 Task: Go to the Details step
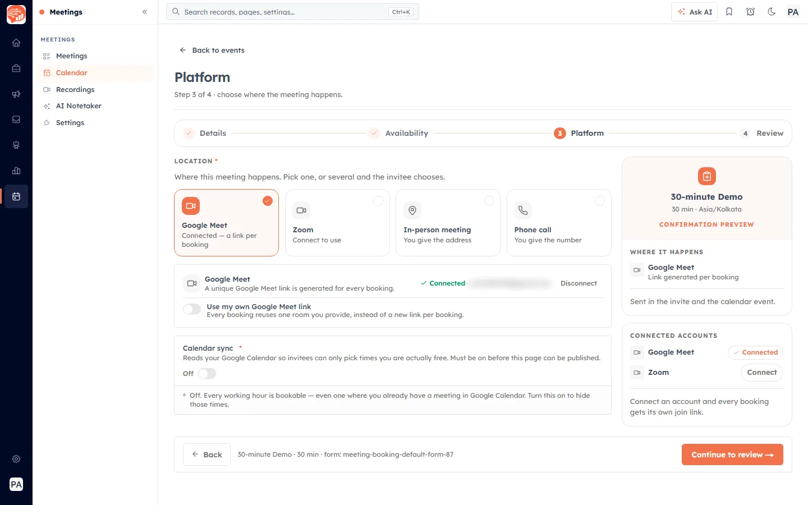(205, 134)
